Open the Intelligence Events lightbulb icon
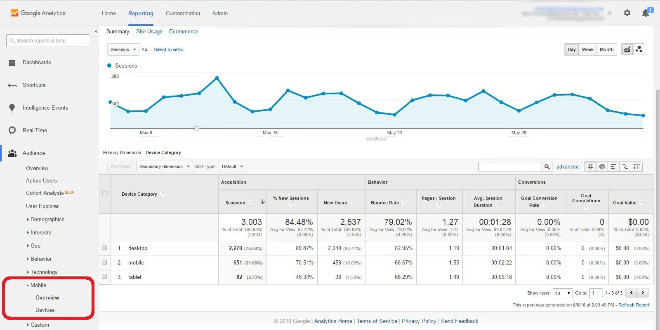The width and height of the screenshot is (660, 330). (12, 108)
